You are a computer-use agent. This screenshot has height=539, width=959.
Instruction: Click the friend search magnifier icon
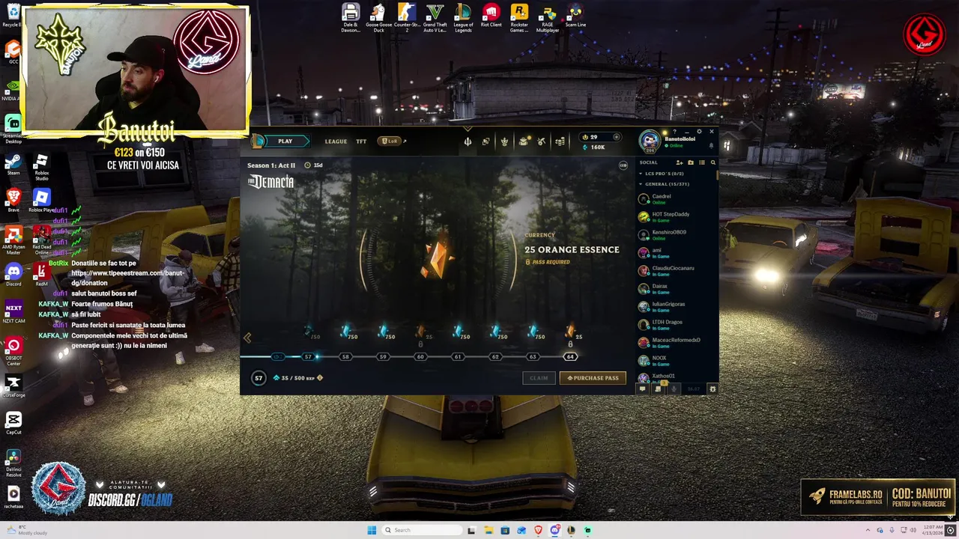(x=713, y=162)
